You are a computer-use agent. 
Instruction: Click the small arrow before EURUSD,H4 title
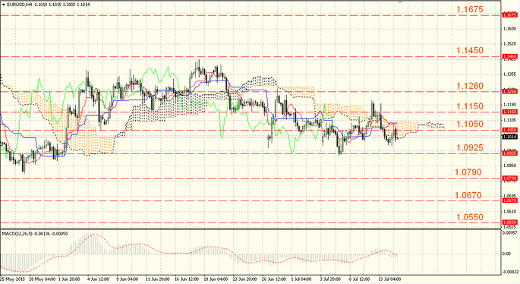[x=4, y=5]
